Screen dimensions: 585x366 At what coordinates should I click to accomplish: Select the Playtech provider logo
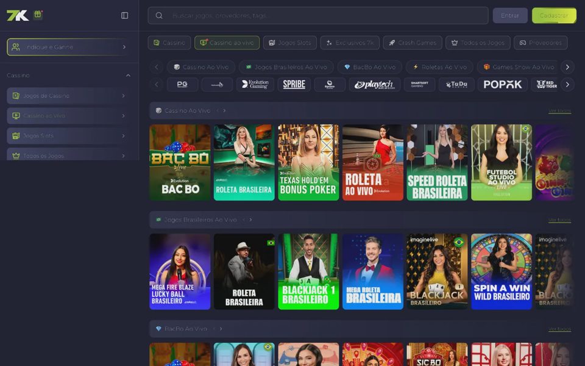point(375,84)
